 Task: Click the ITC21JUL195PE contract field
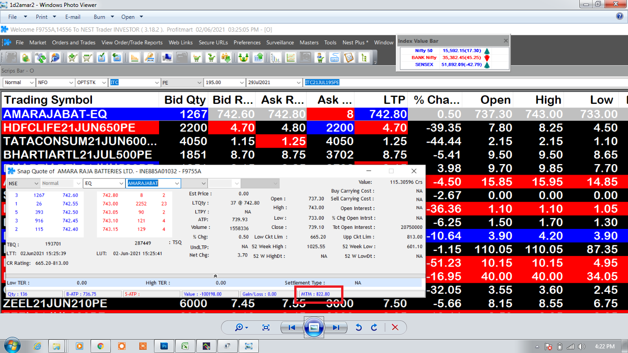465,82
